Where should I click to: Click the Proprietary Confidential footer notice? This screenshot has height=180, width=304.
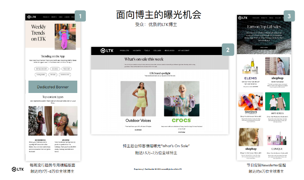tap(158, 169)
